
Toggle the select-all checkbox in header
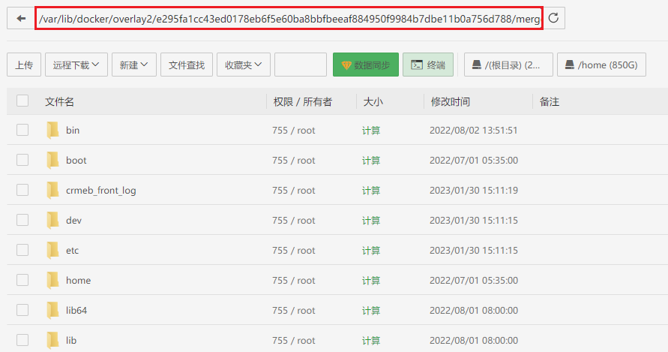coord(22,101)
